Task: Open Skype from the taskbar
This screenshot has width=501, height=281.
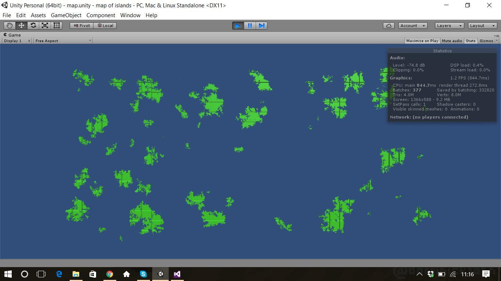Action: tap(143, 274)
